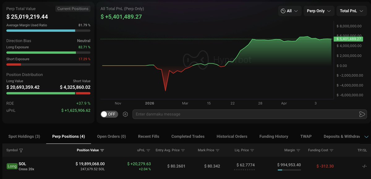Sort by Liq. Price icon
The width and height of the screenshot is (371, 179).
252,150
